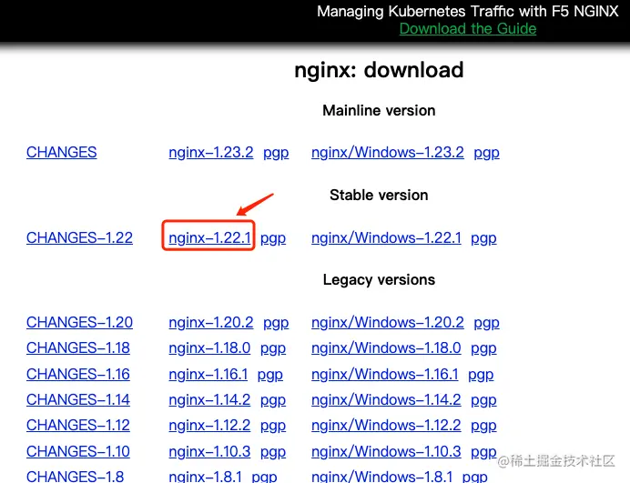Open CHANGES-1.12 link
The width and height of the screenshot is (630, 483).
(78, 425)
